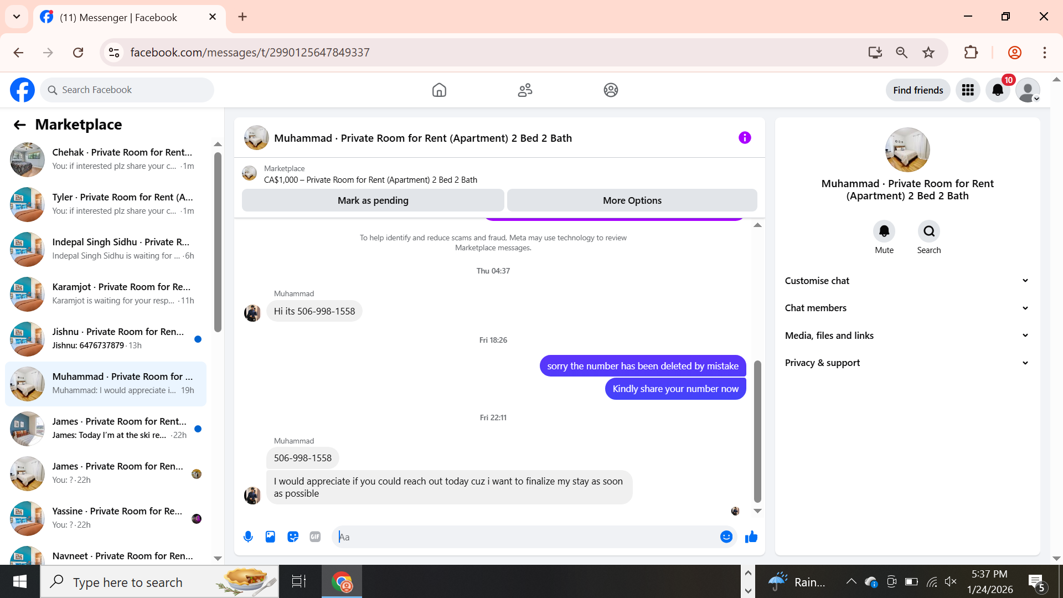Click the Aa message input field
Viewport: 1063px width, 598px height.
pyautogui.click(x=526, y=537)
